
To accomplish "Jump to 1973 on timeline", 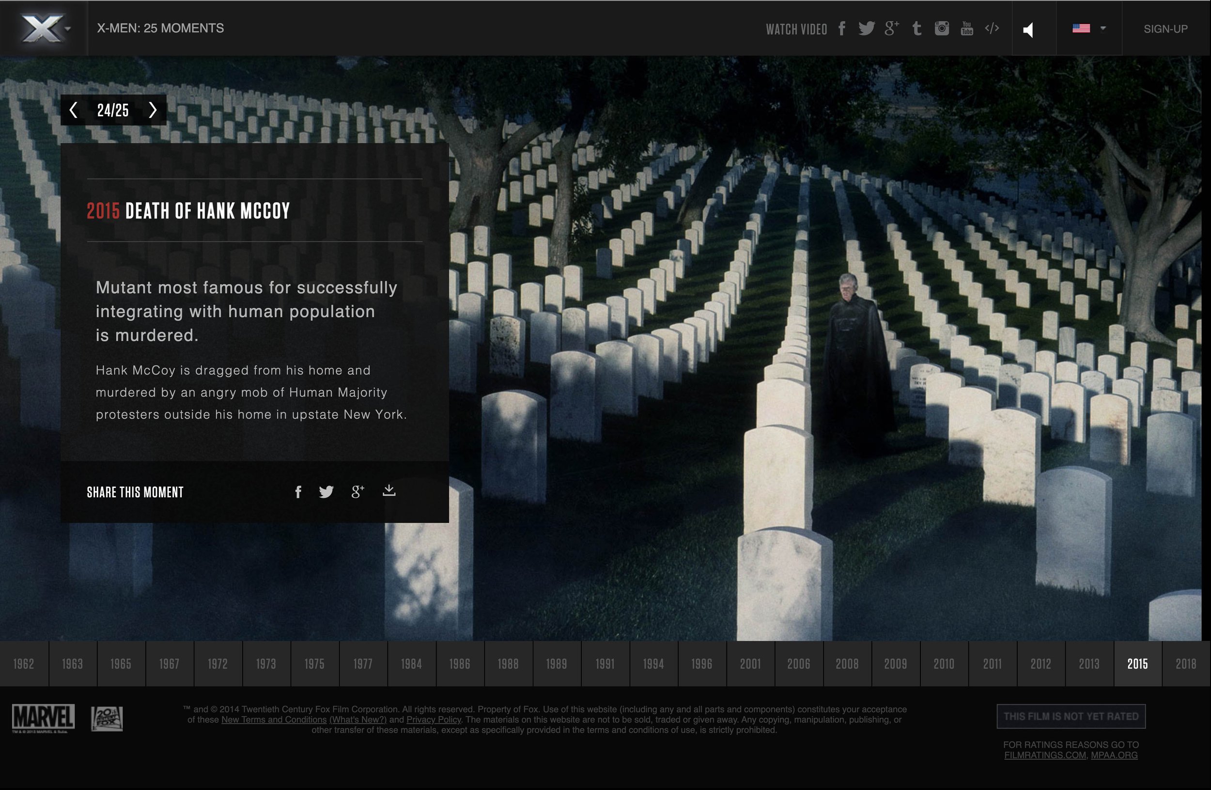I will 266,664.
